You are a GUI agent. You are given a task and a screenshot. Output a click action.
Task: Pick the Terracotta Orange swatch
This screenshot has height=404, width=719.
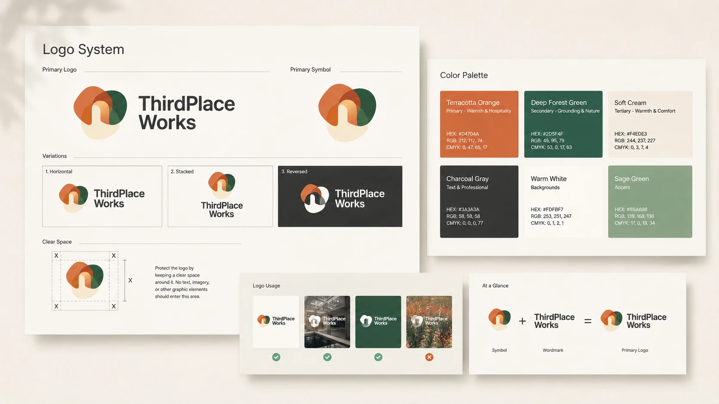pyautogui.click(x=479, y=124)
